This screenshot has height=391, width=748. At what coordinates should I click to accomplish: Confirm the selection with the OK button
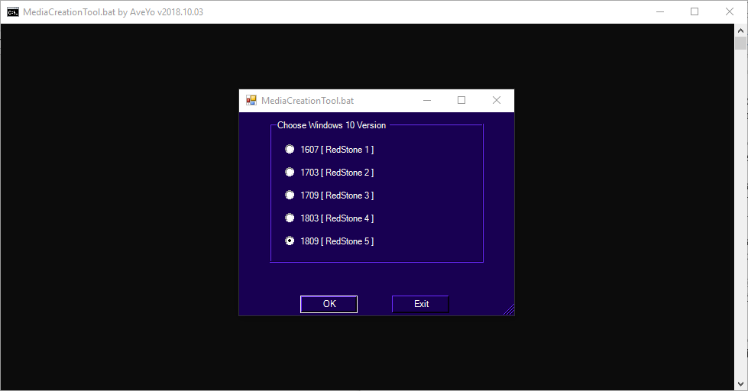tap(329, 304)
